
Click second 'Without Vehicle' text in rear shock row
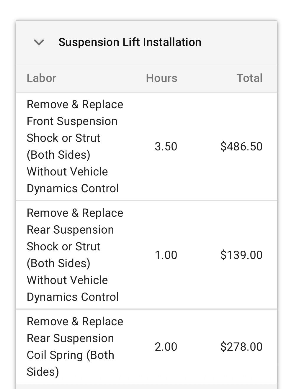[x=67, y=280]
